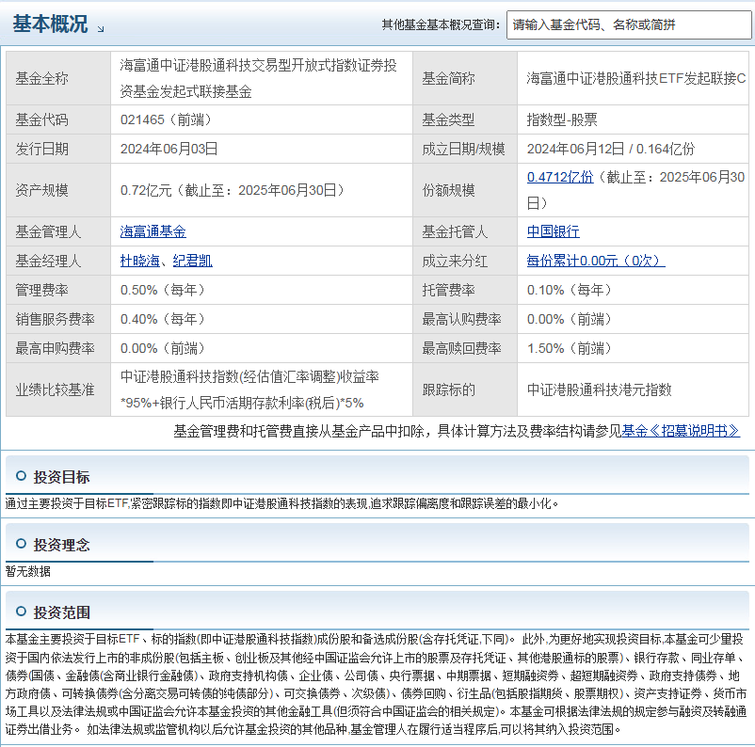The image size is (755, 747).
Task: Open fund manager 纪君凯 profile link
Action: pyautogui.click(x=193, y=261)
